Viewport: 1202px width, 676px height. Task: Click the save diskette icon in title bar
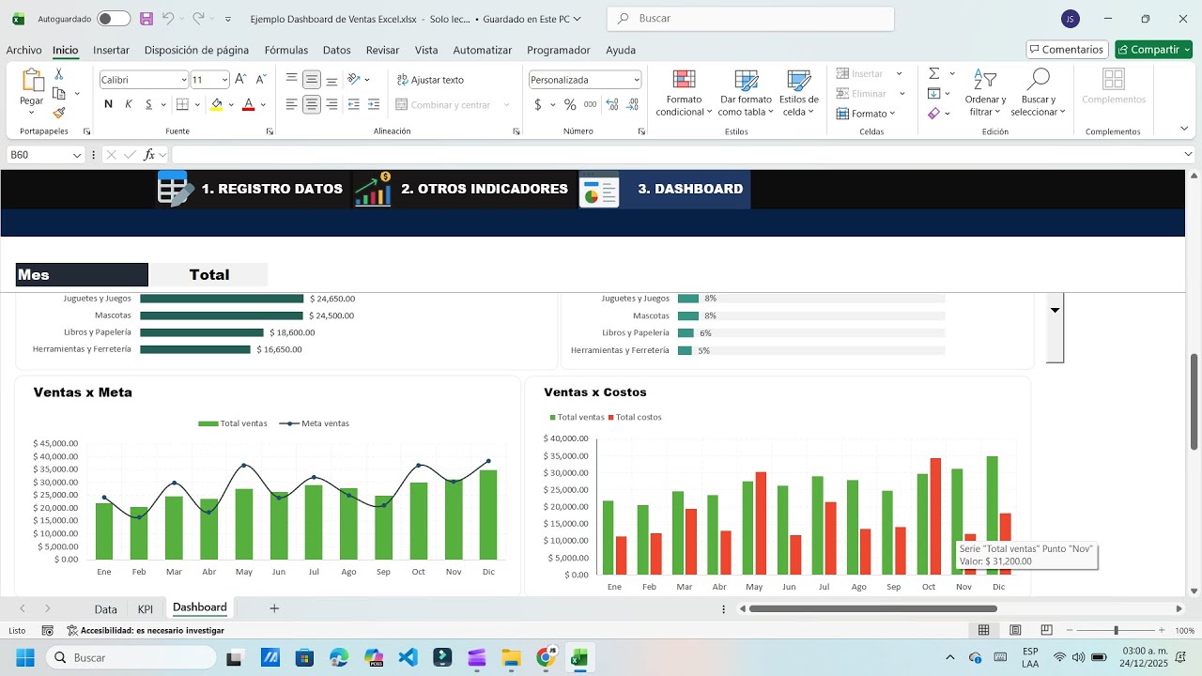click(x=146, y=19)
